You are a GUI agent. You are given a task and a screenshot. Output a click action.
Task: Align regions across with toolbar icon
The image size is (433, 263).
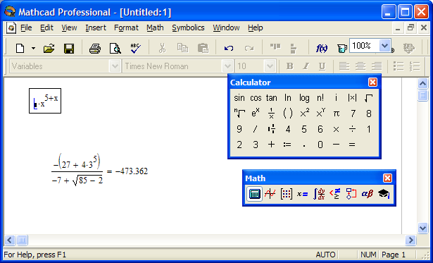(275, 47)
